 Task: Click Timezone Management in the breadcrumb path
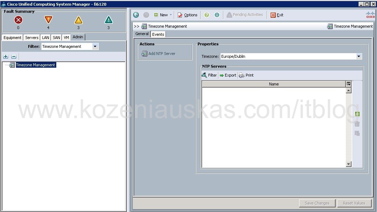click(x=167, y=26)
